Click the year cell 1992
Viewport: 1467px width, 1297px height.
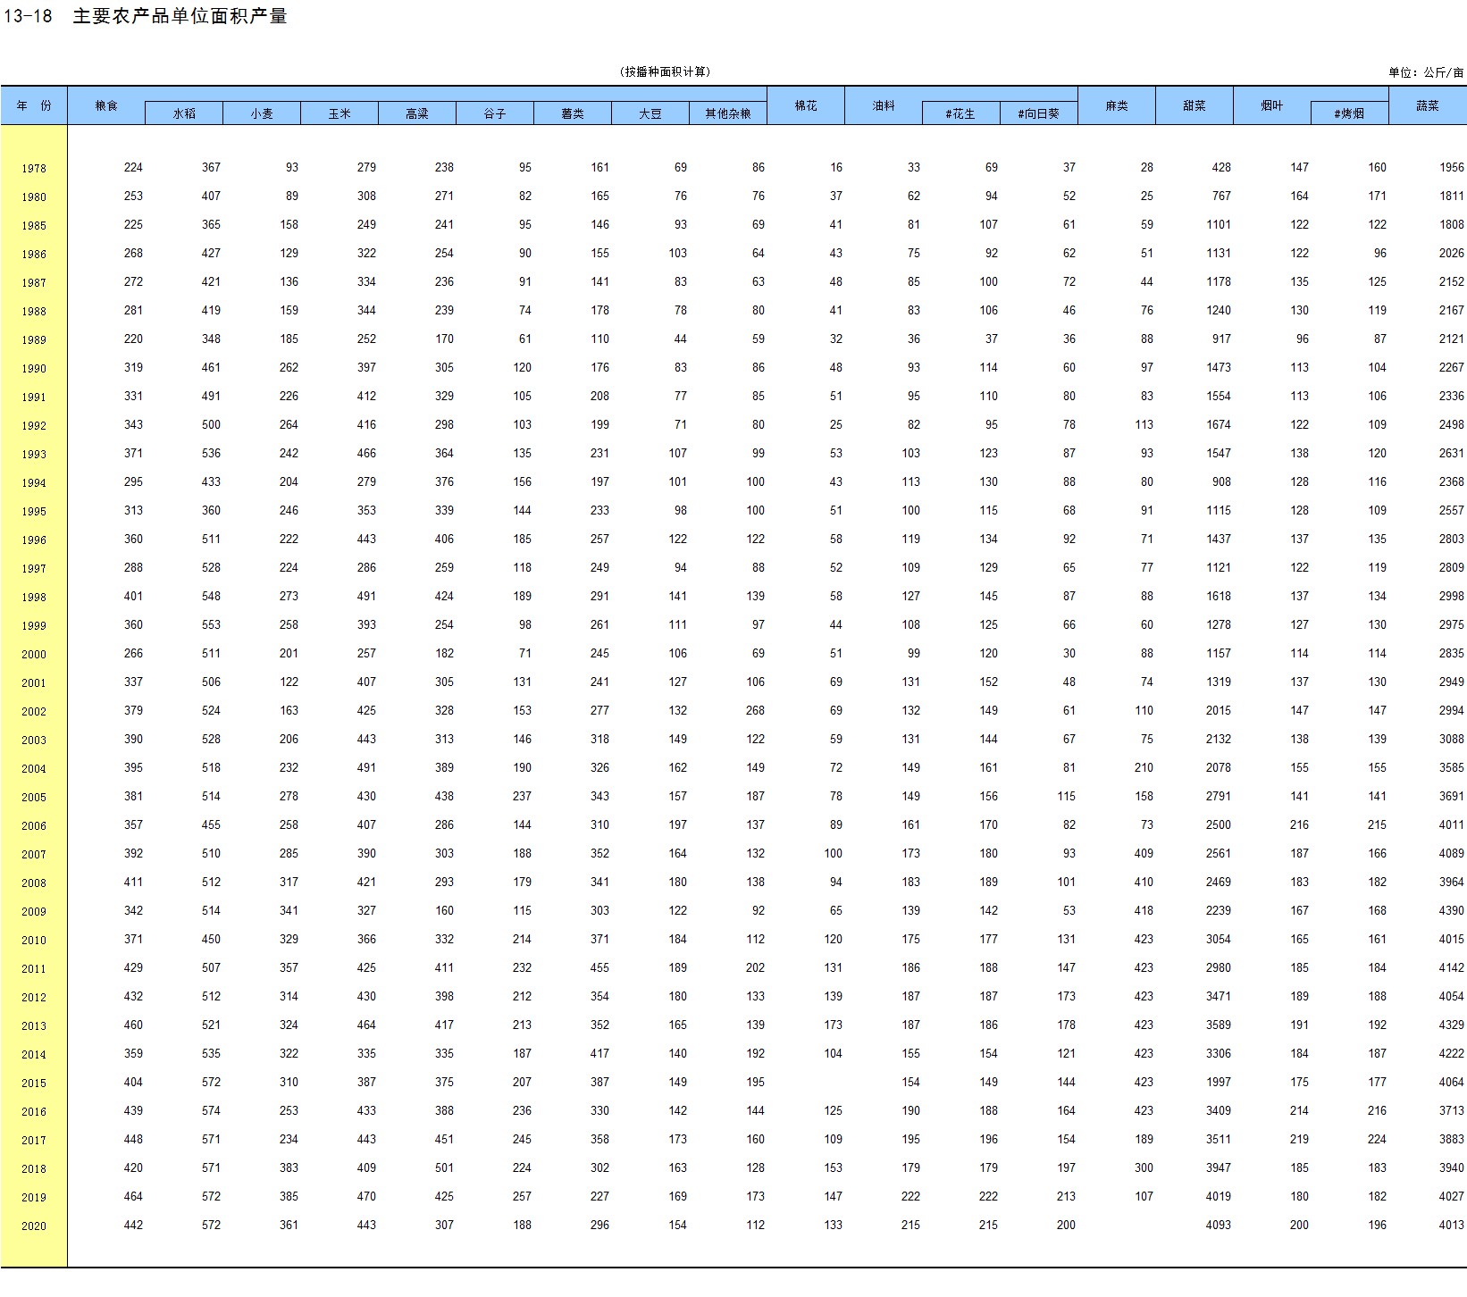coord(34,425)
